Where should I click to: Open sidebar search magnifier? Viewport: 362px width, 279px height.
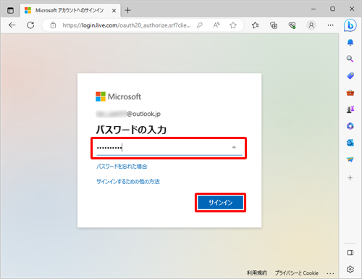(x=350, y=59)
